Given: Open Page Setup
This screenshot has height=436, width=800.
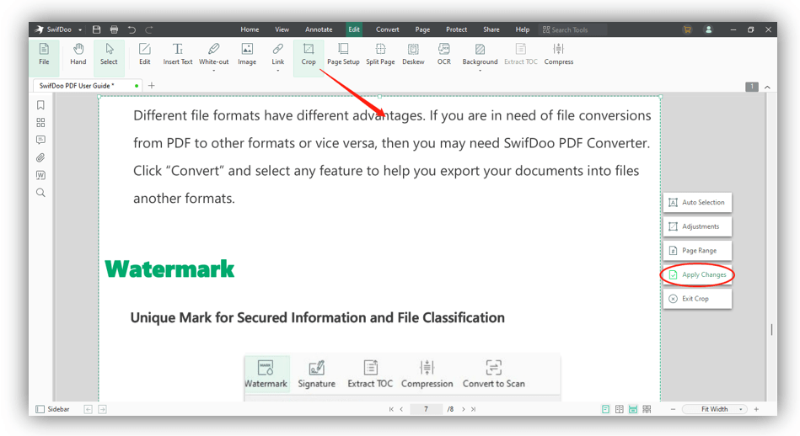Looking at the screenshot, I should 343,55.
